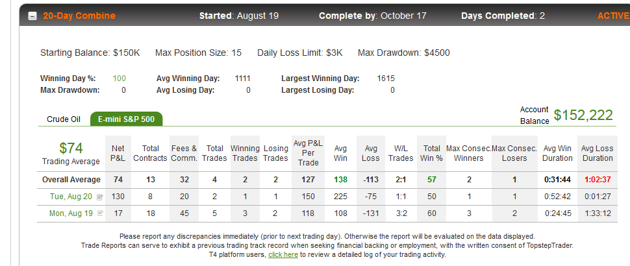630x266 pixels.
Task: Click the Avg Loss Duration column header
Action: click(598, 153)
